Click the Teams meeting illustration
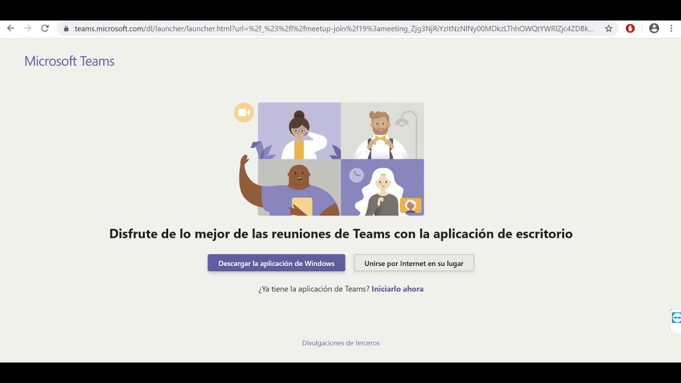681x383 pixels. pos(340,159)
